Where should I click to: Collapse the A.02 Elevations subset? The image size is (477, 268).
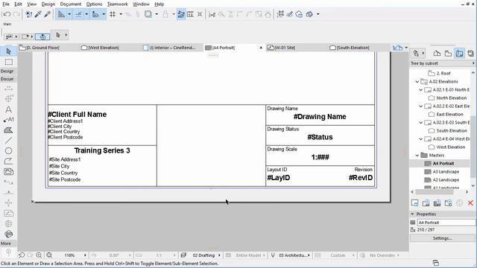tap(417, 82)
